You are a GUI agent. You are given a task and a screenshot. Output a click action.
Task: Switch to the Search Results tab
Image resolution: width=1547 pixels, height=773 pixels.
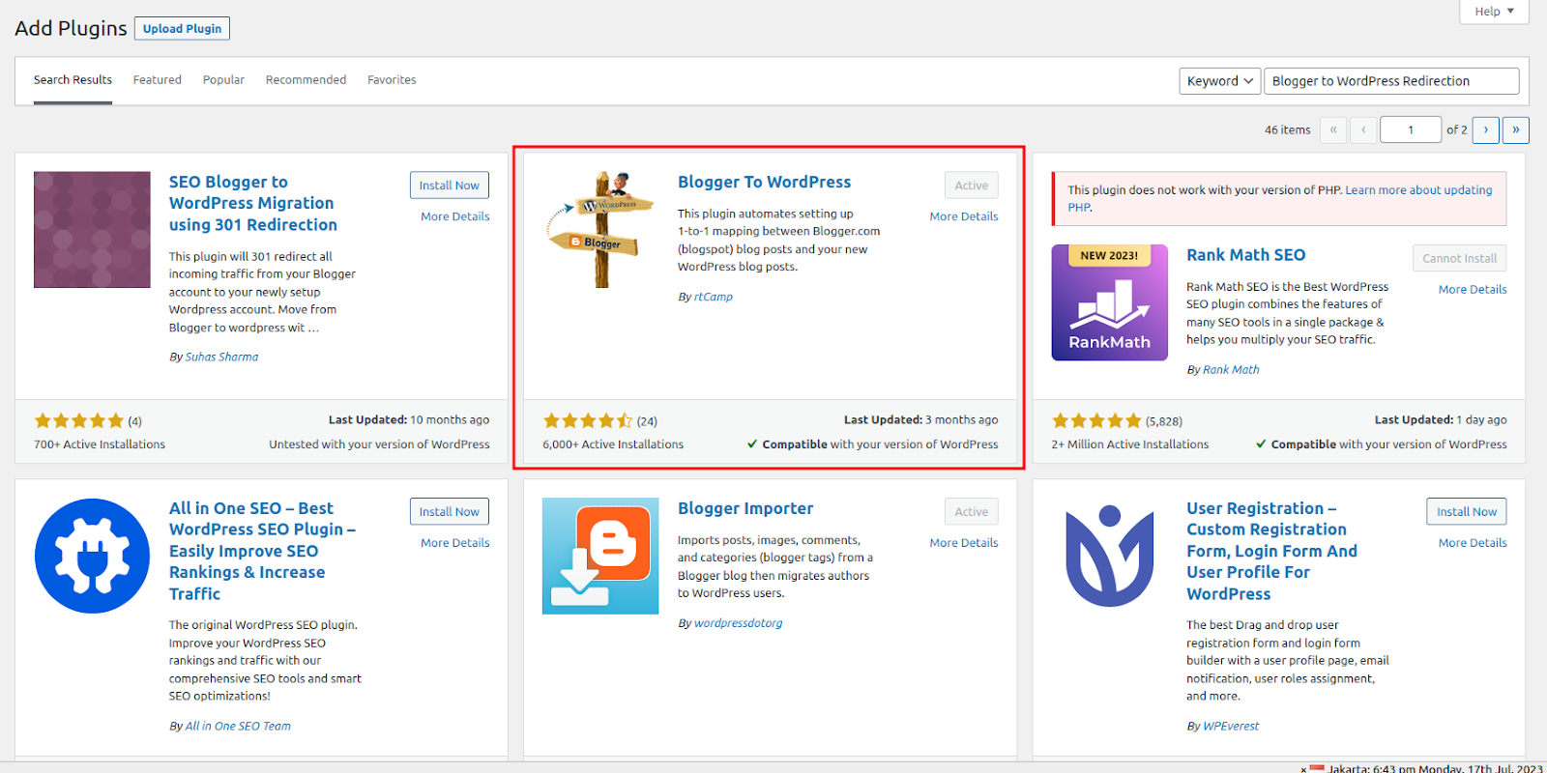[73, 80]
